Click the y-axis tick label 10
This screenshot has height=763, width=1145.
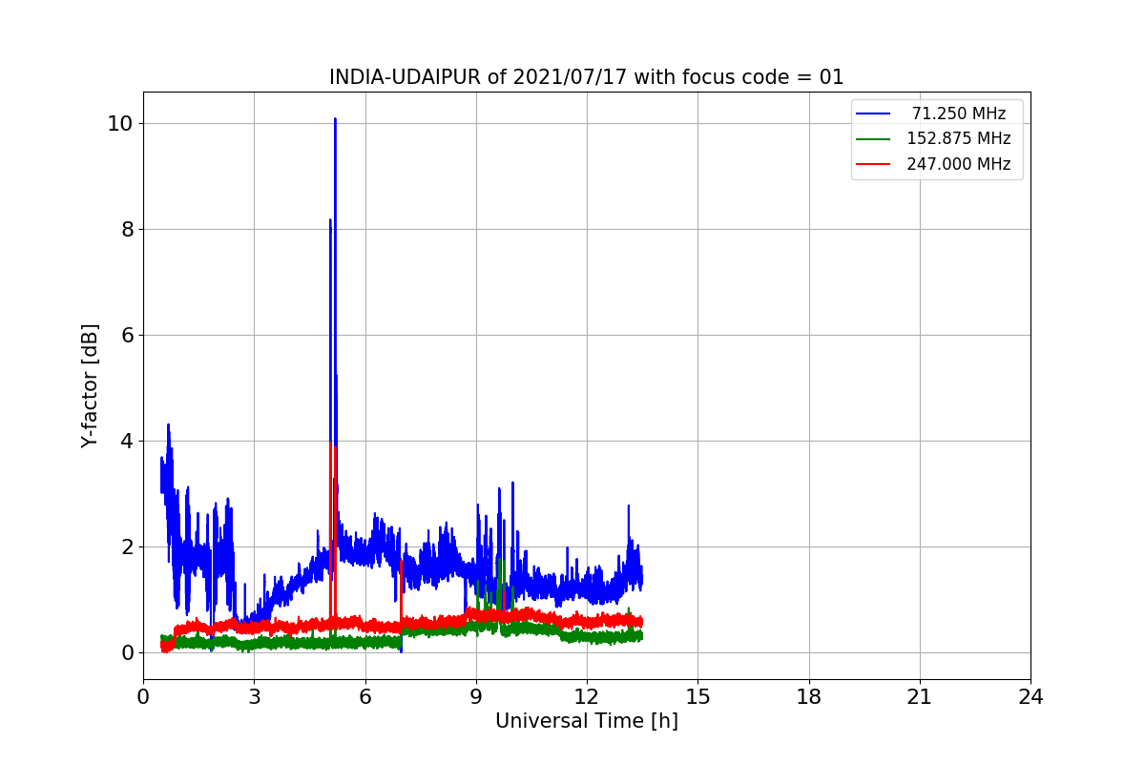pyautogui.click(x=120, y=123)
